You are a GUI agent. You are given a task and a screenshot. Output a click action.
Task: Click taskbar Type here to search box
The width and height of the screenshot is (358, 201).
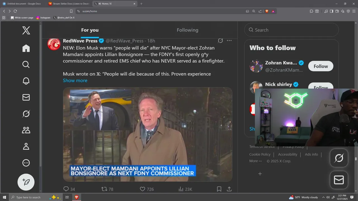point(36,197)
